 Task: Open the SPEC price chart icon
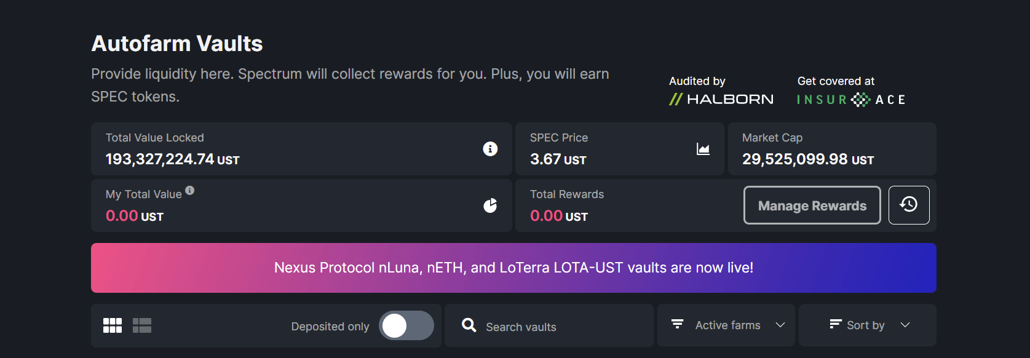click(703, 149)
